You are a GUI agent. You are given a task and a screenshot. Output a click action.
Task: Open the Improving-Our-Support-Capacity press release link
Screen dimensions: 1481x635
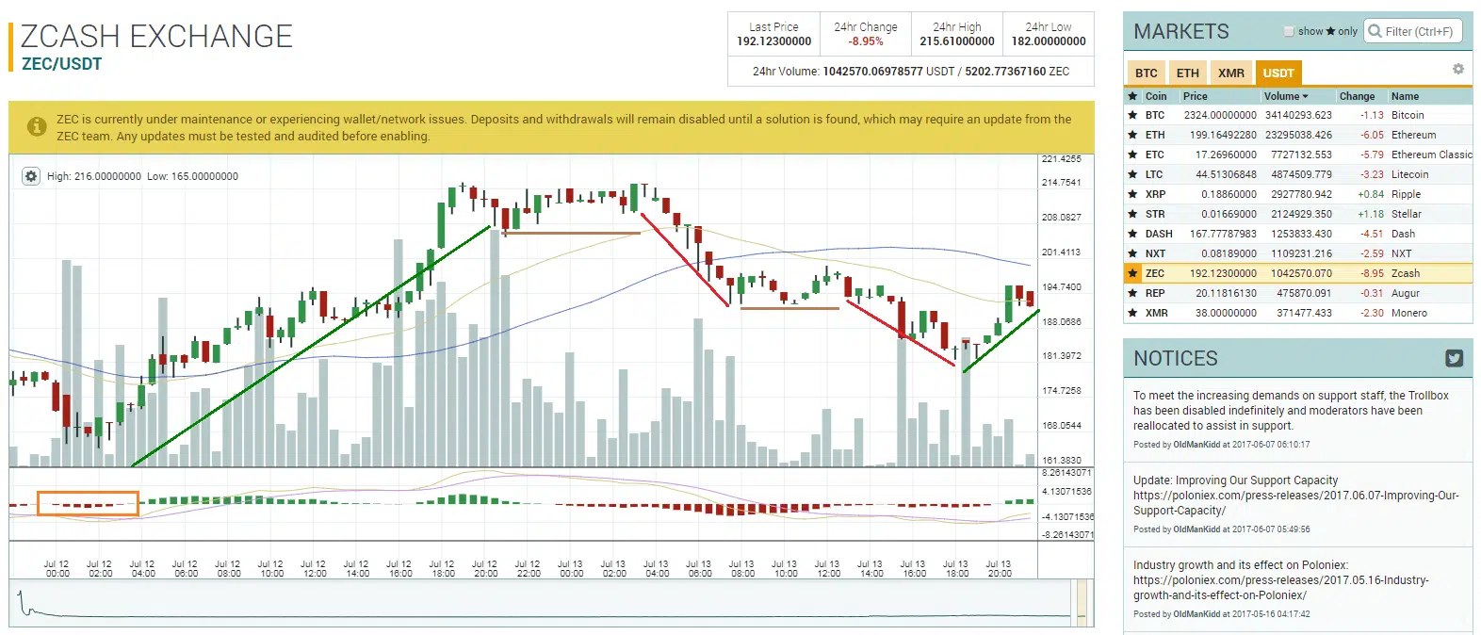1296,503
